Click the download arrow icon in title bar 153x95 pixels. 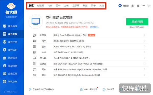[x=132, y=6]
